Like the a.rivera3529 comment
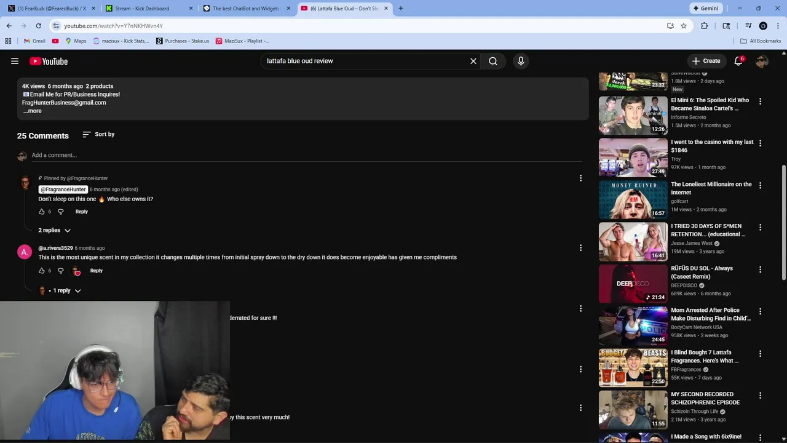 click(42, 271)
